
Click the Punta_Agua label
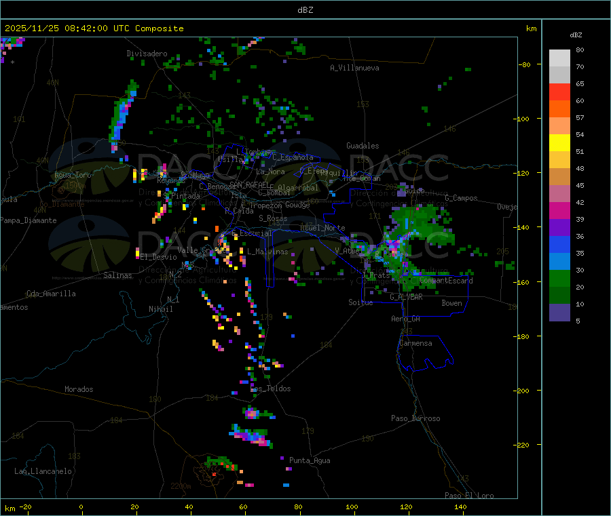pos(310,460)
